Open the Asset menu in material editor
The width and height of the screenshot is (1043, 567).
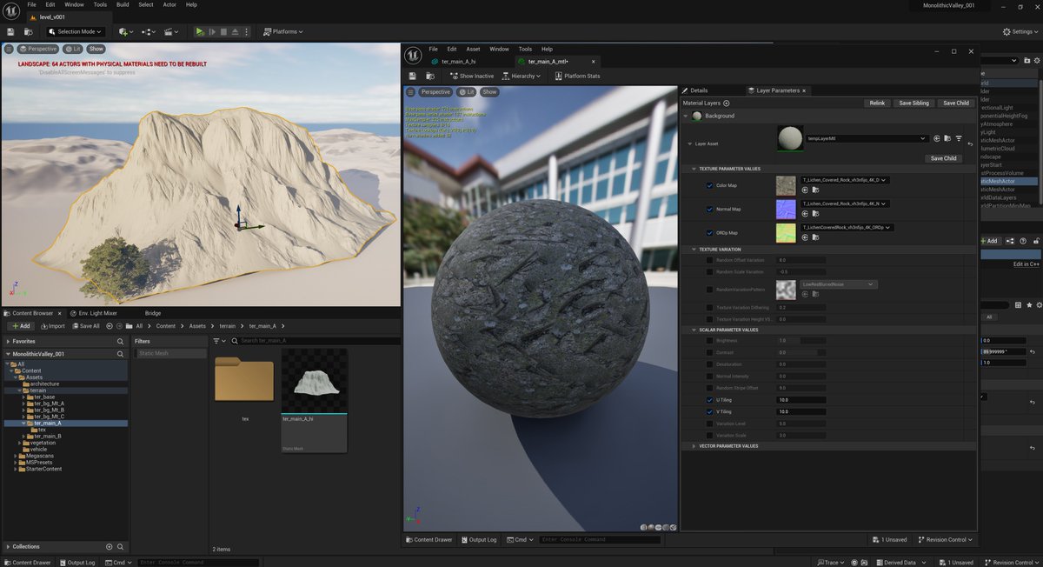coord(473,49)
